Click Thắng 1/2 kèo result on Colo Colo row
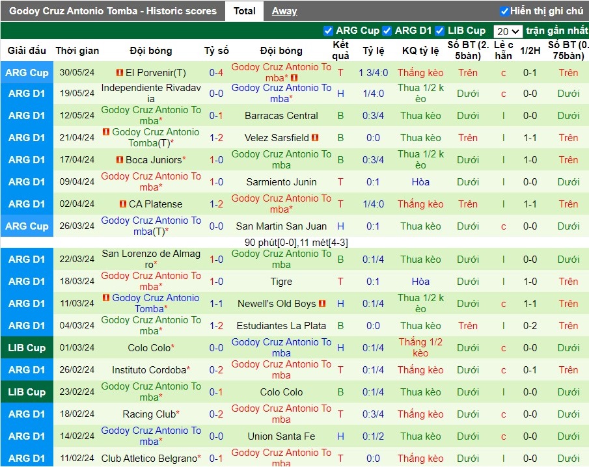 420,347
